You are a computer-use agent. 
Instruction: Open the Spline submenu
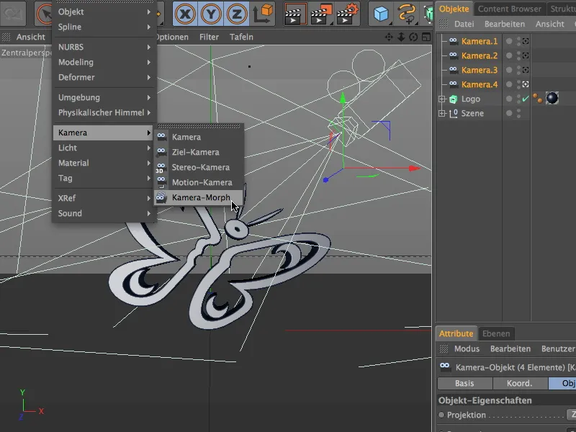104,27
